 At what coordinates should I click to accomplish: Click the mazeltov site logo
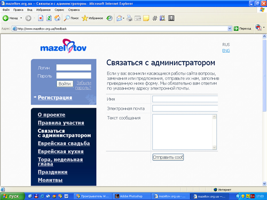pos(64,46)
